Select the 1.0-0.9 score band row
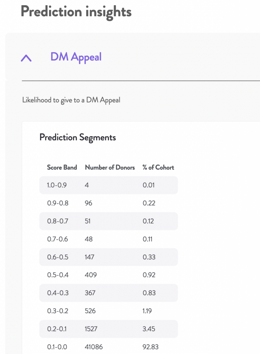The width and height of the screenshot is (260, 354). [109, 185]
